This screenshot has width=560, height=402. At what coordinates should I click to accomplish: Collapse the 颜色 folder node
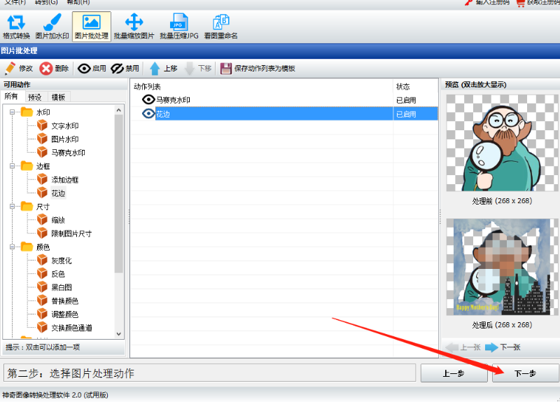[12, 247]
